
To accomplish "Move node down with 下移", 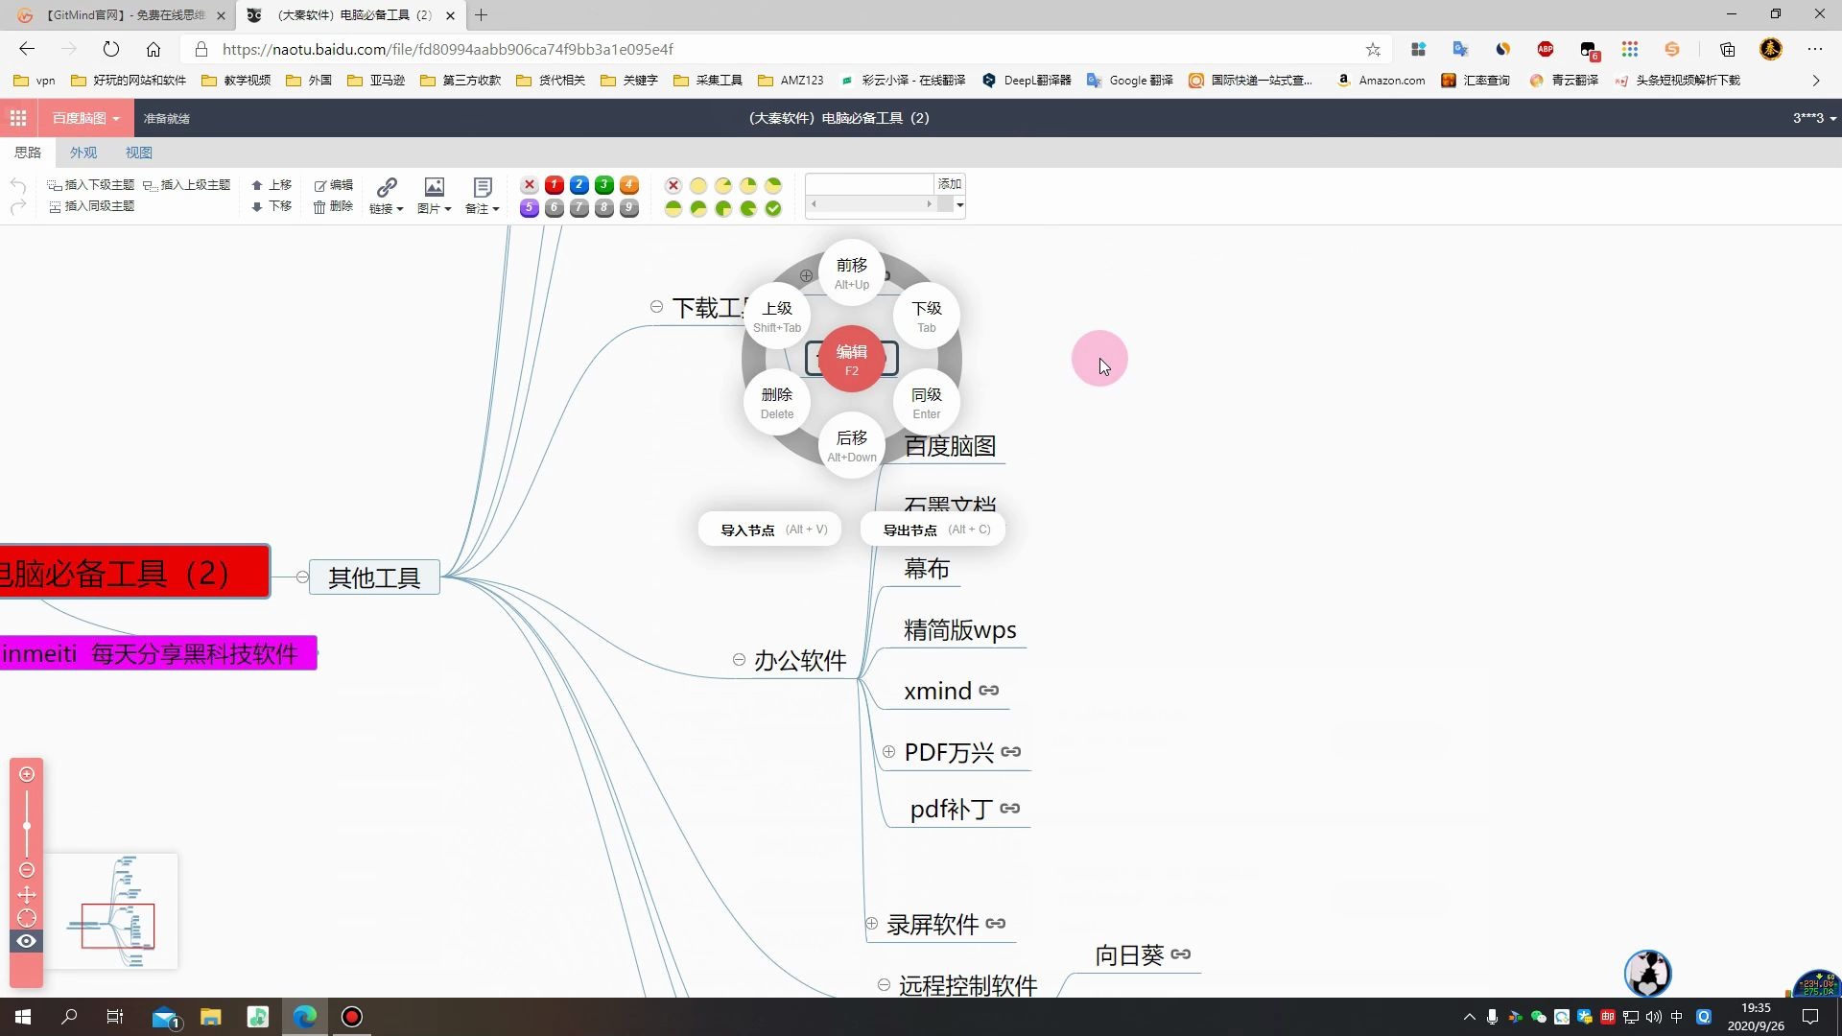I will [272, 206].
